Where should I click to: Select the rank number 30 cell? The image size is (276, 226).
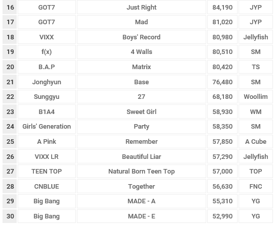point(10,216)
